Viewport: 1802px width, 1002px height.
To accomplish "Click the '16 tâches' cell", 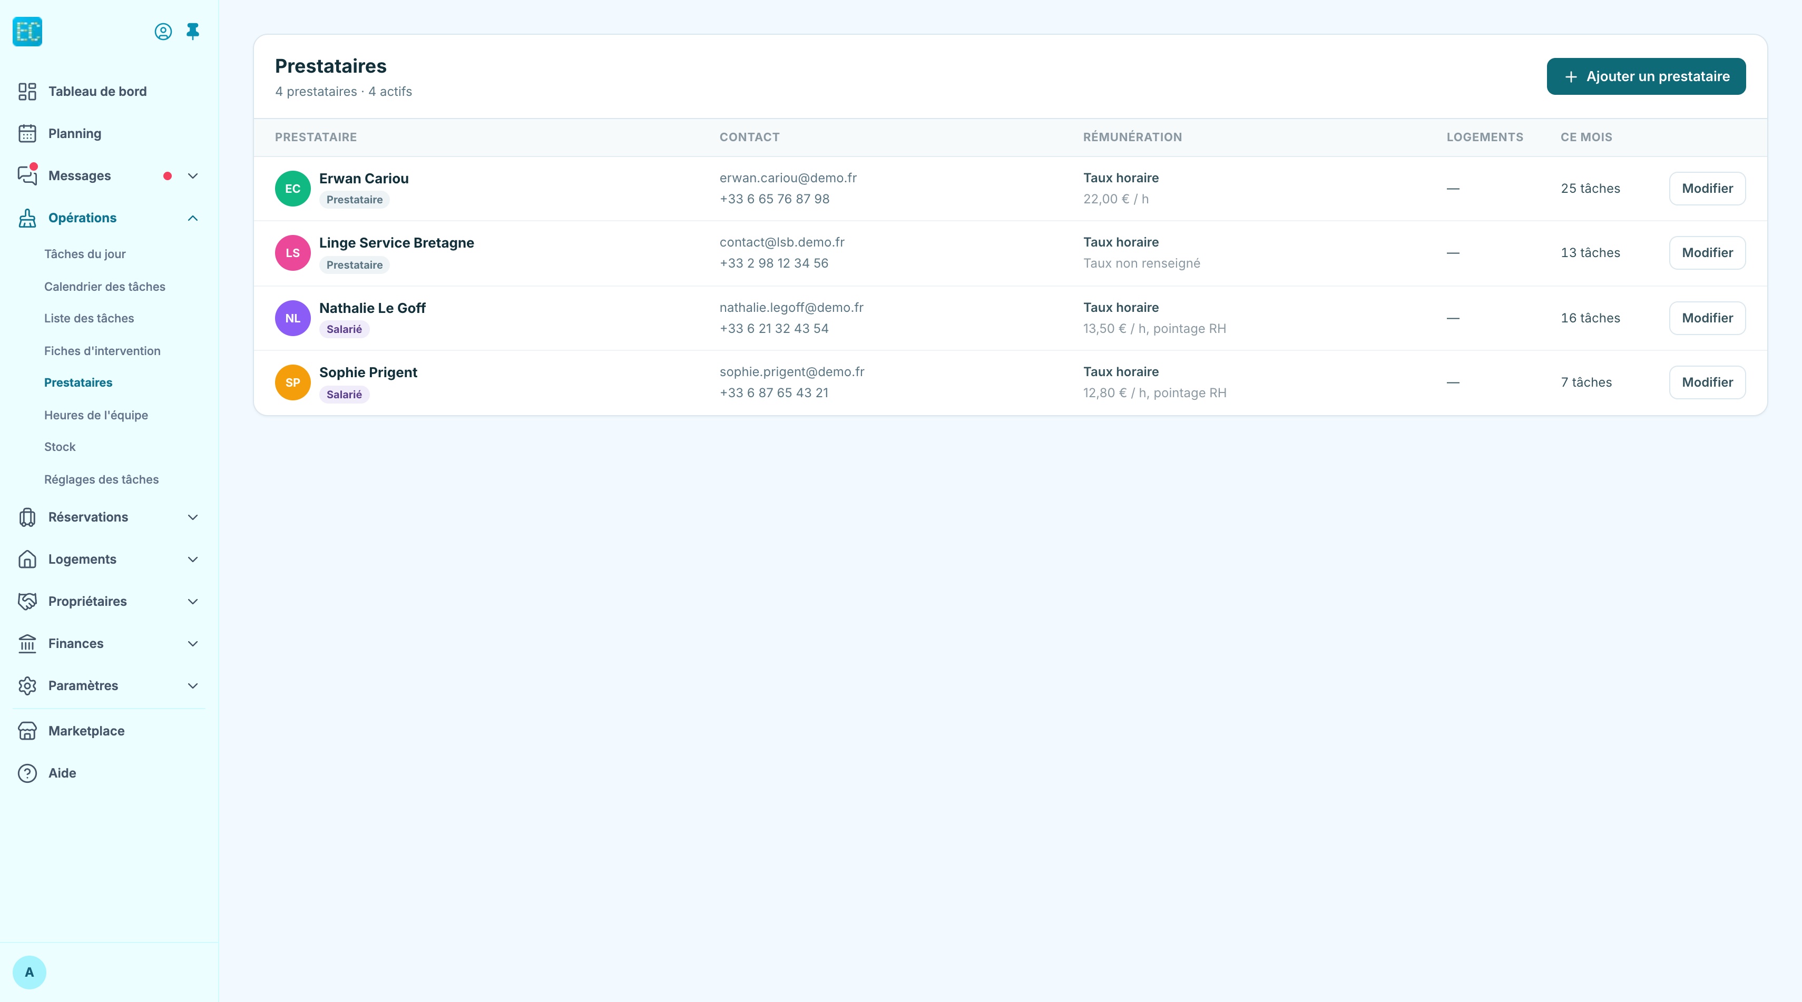I will pyautogui.click(x=1590, y=318).
